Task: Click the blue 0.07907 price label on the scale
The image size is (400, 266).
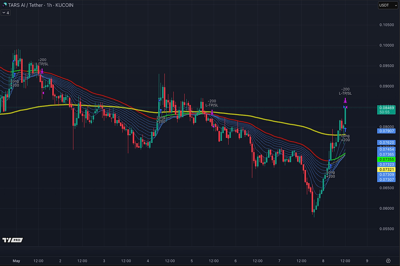Action: coord(386,131)
